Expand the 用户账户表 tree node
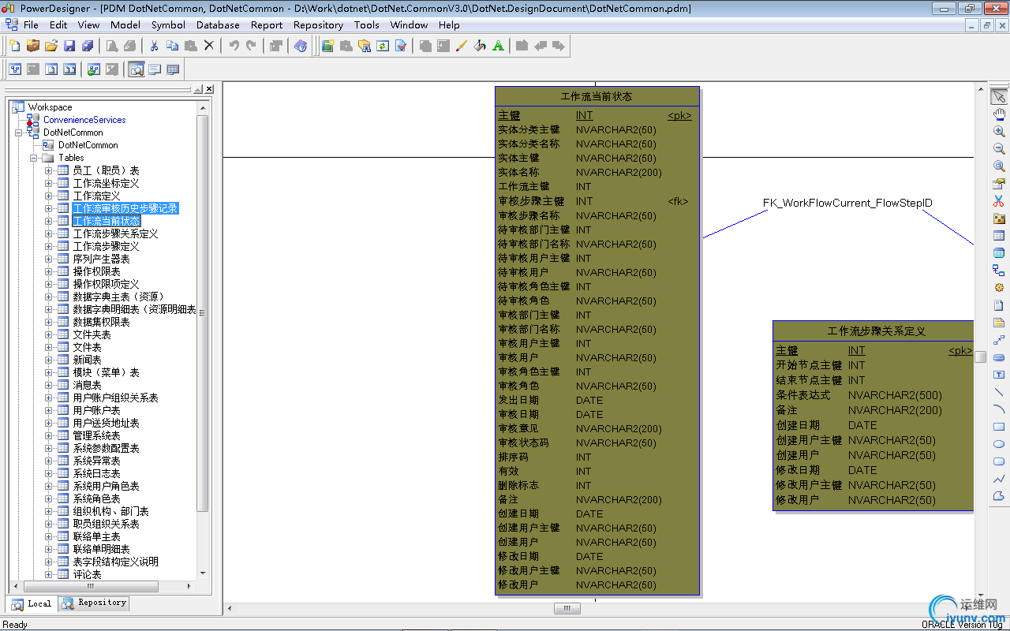 [x=49, y=410]
